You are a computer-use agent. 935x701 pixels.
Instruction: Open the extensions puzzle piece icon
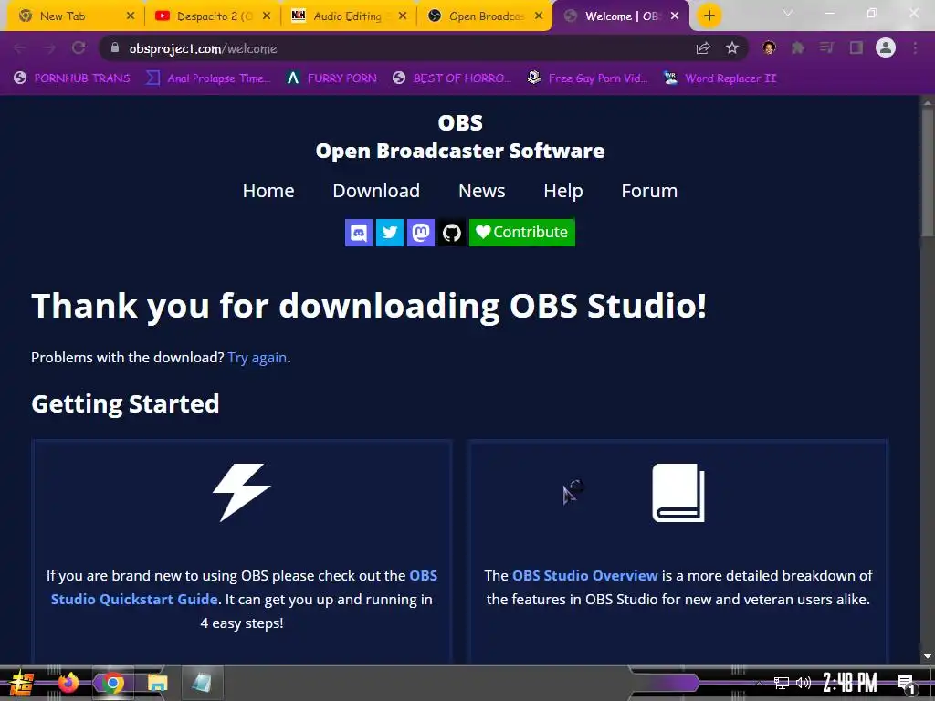[798, 48]
